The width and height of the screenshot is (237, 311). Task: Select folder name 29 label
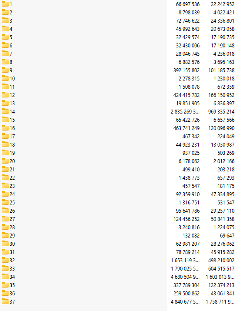[12, 235]
